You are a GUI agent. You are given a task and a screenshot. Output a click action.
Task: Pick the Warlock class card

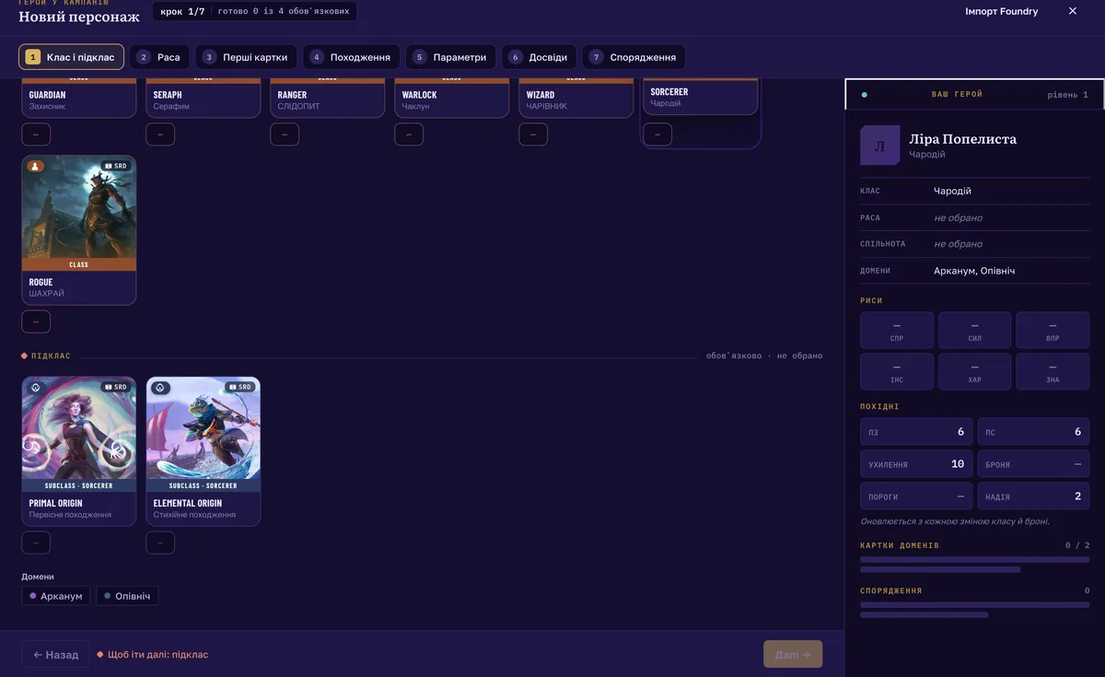tap(452, 99)
